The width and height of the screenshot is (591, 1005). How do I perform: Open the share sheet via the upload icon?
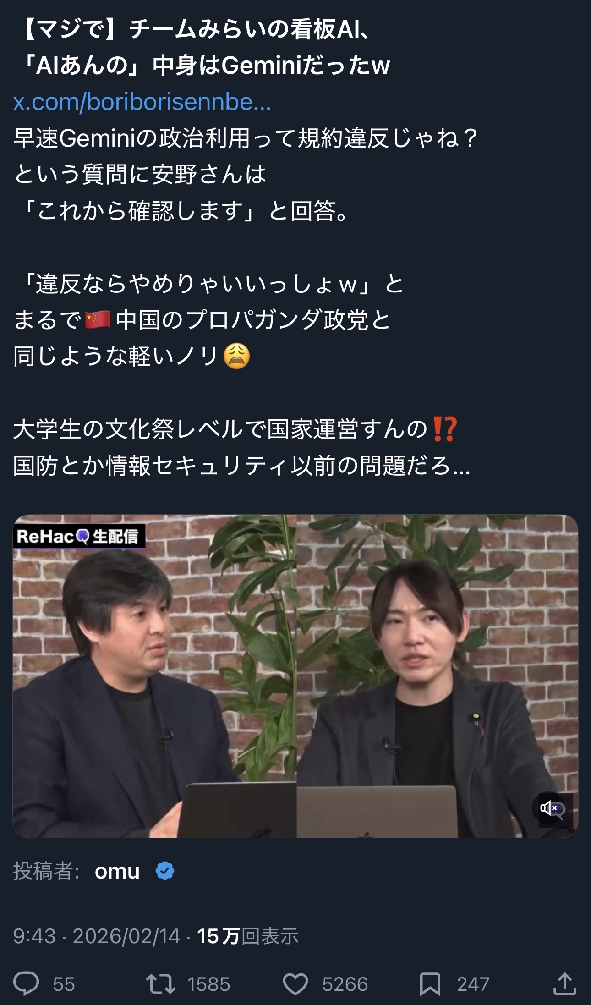point(564,983)
